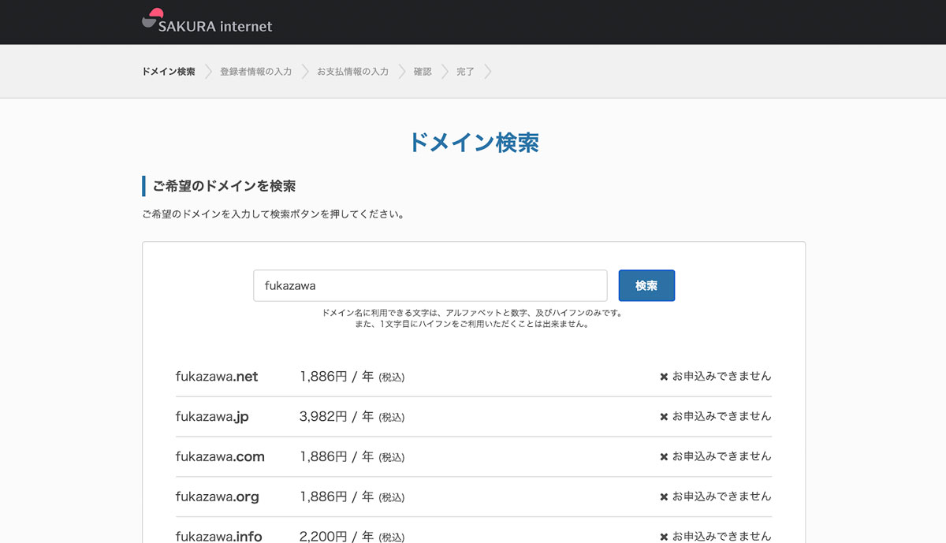Select the お支払情報の入力 step
The width and height of the screenshot is (946, 543).
tap(352, 72)
